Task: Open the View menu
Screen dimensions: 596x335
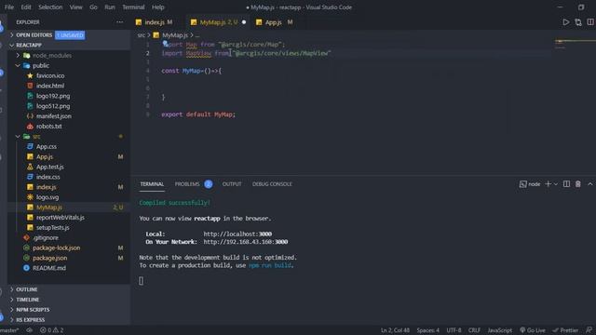Action: (76, 7)
